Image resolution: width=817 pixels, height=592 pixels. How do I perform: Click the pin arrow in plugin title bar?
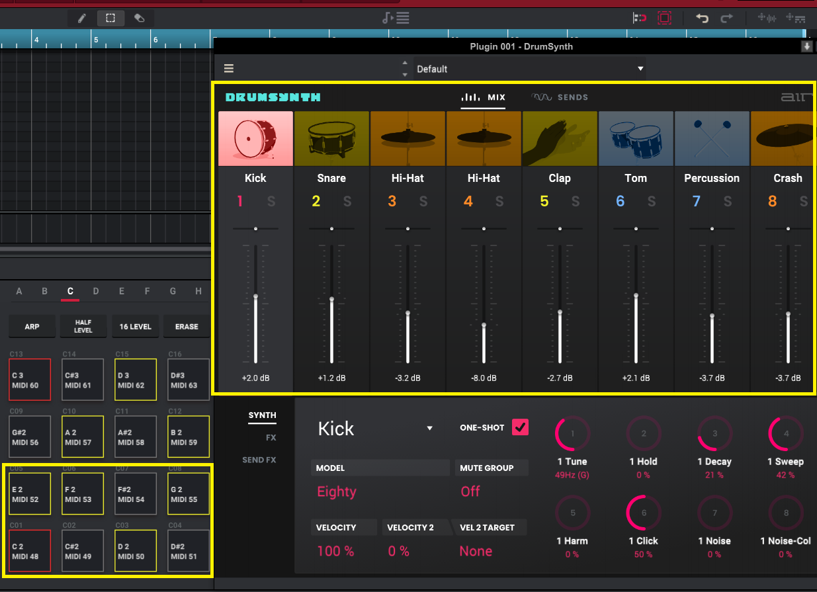pyautogui.click(x=806, y=46)
